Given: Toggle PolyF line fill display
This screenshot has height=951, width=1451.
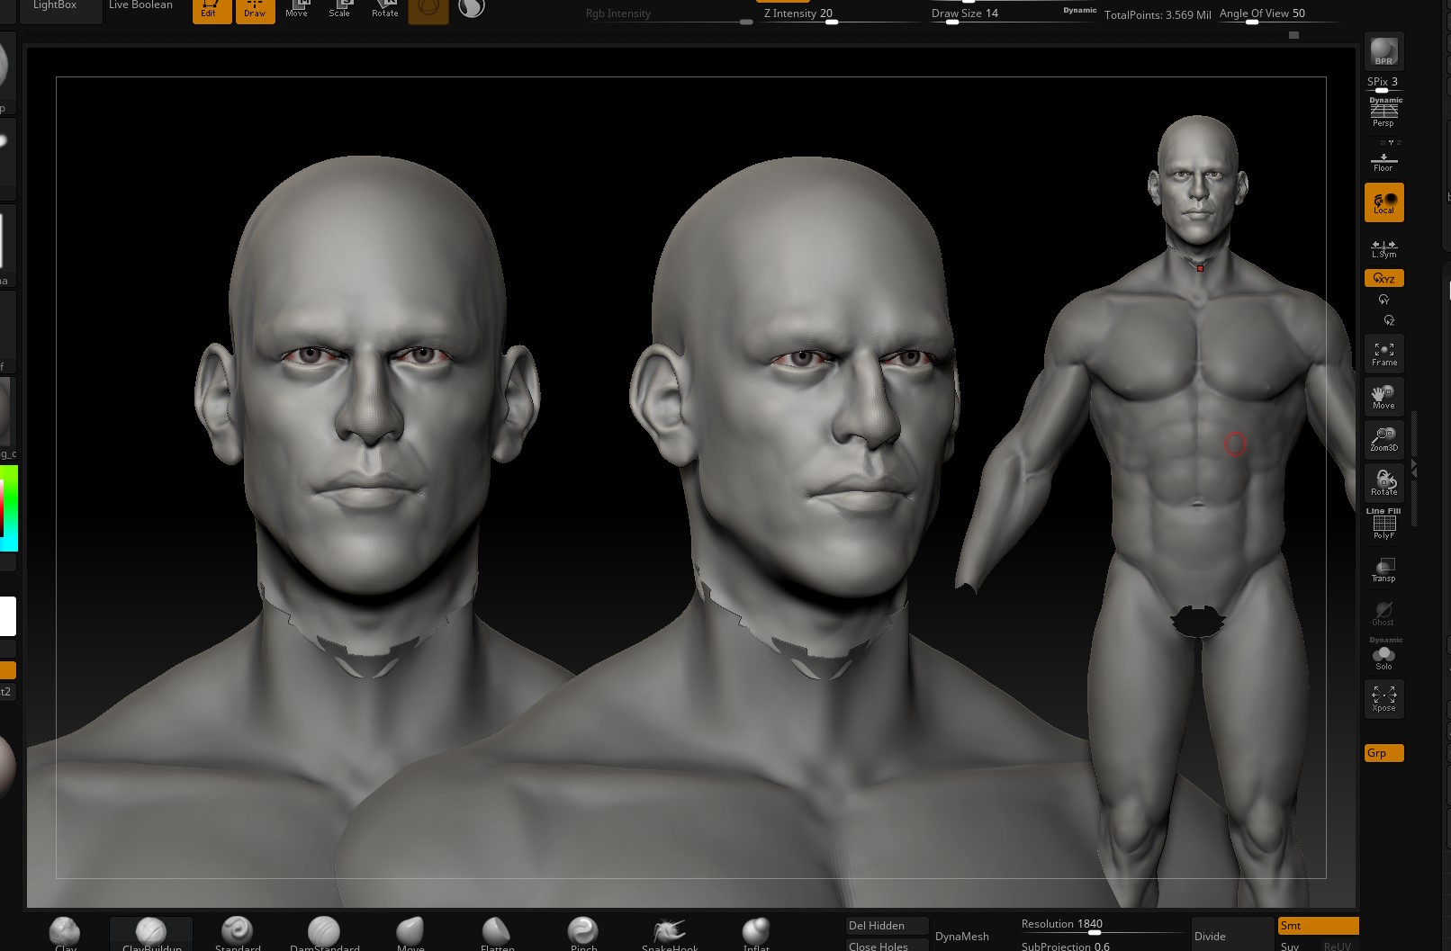Looking at the screenshot, I should (1383, 525).
